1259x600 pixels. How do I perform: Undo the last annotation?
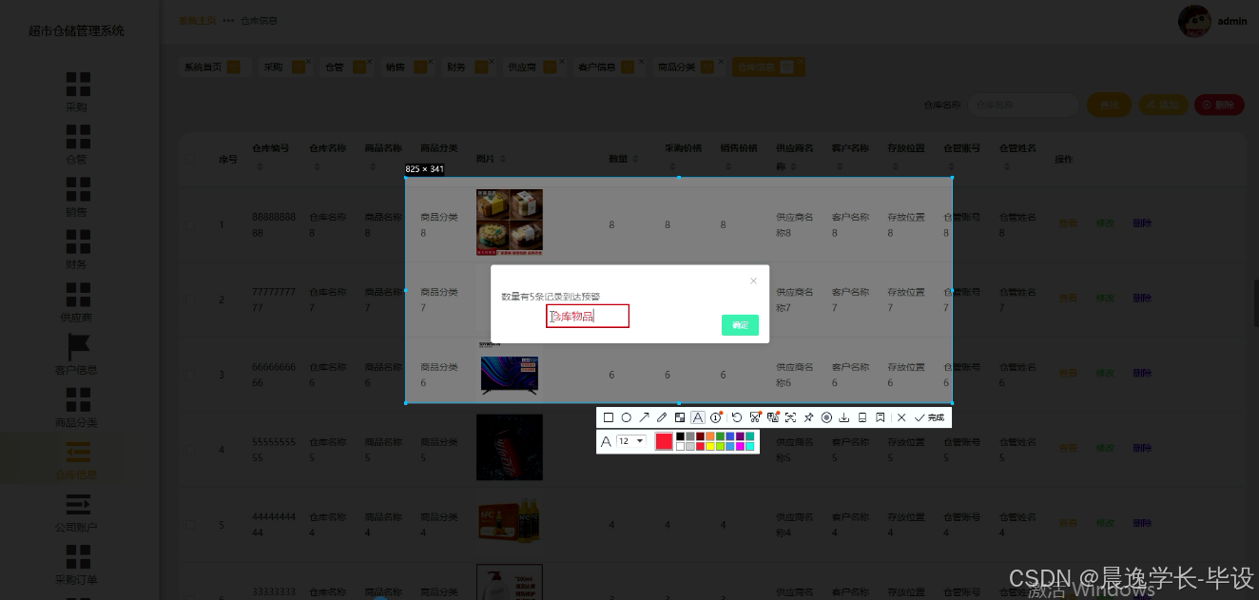737,417
